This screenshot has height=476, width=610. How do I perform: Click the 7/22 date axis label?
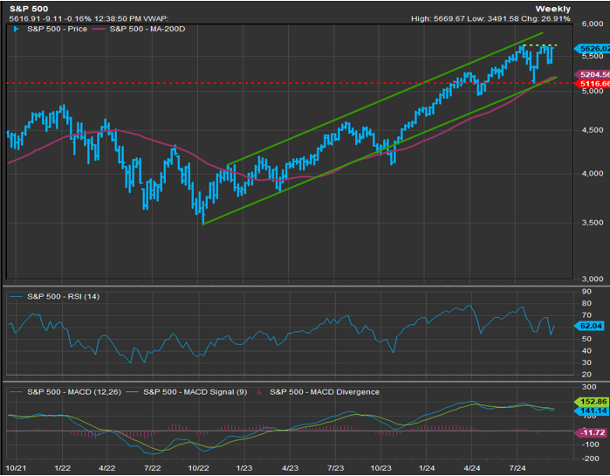153,468
